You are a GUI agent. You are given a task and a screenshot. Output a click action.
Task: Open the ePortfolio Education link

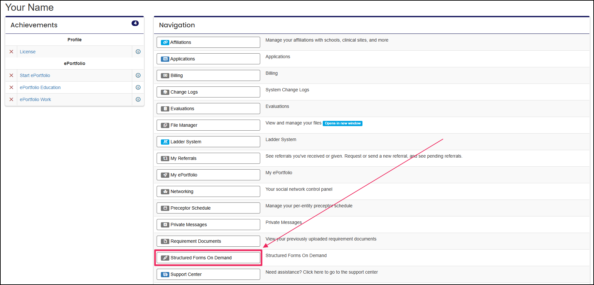click(x=40, y=87)
